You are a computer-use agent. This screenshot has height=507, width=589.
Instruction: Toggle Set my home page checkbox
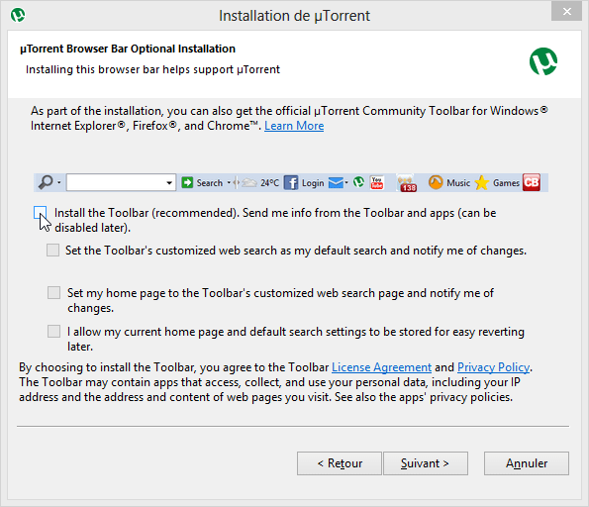[53, 292]
